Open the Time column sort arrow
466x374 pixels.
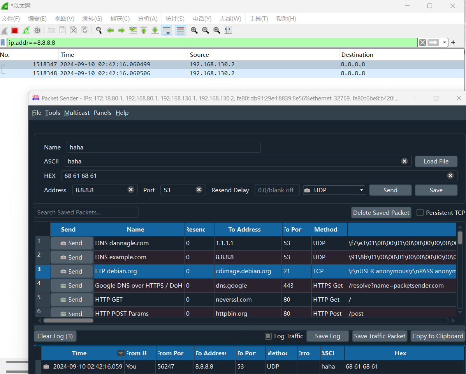[x=121, y=353]
